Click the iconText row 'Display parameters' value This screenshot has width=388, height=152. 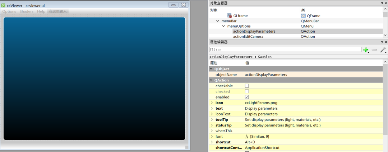click(x=261, y=114)
